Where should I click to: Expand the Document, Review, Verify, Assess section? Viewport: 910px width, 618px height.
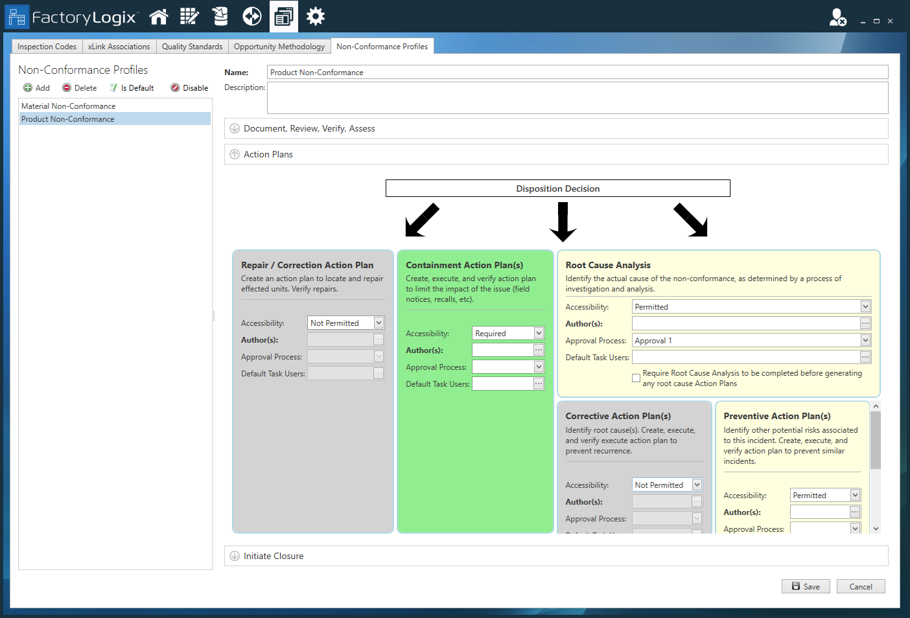pyautogui.click(x=309, y=128)
